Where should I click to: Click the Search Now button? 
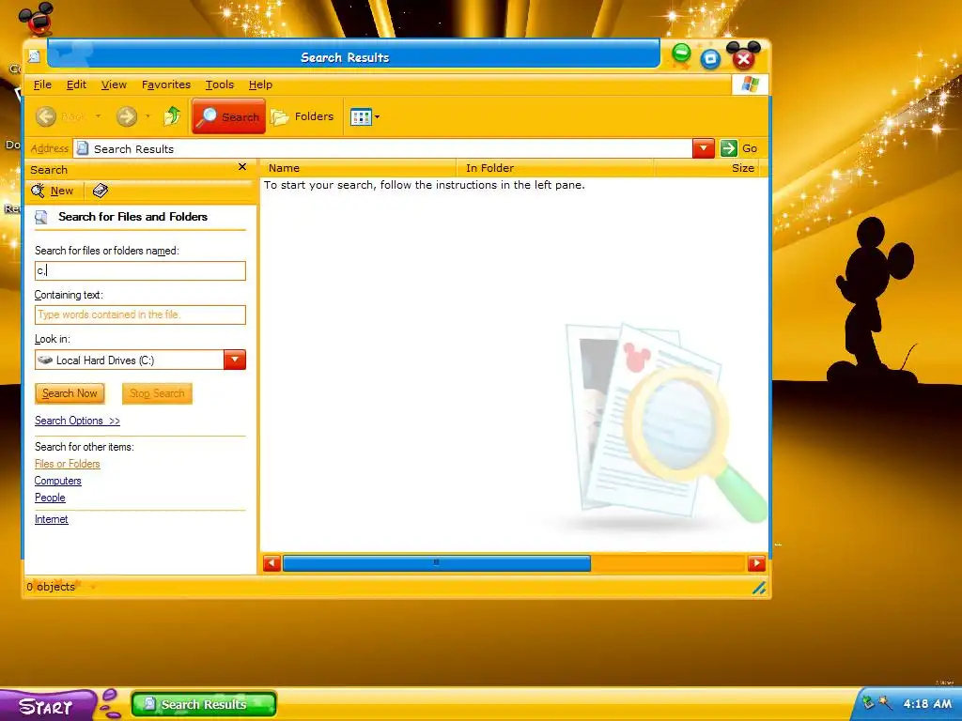click(70, 393)
